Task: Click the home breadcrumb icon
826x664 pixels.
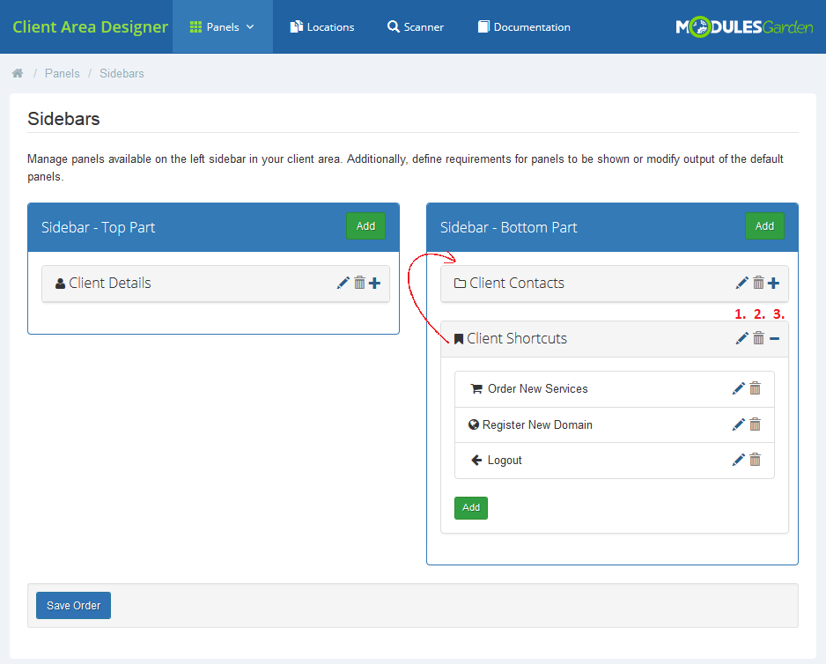Action: (x=18, y=73)
